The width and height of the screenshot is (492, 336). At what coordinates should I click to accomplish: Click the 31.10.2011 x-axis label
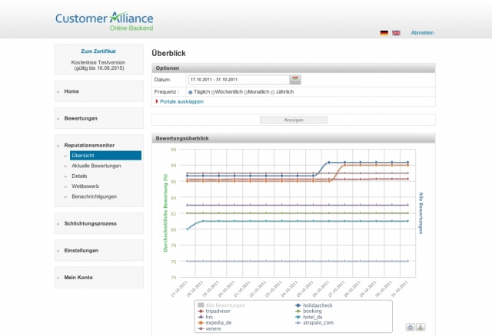pos(400,288)
